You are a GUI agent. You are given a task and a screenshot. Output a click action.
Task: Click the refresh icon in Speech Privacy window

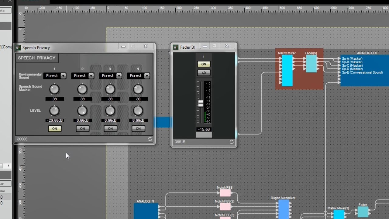coord(150,139)
